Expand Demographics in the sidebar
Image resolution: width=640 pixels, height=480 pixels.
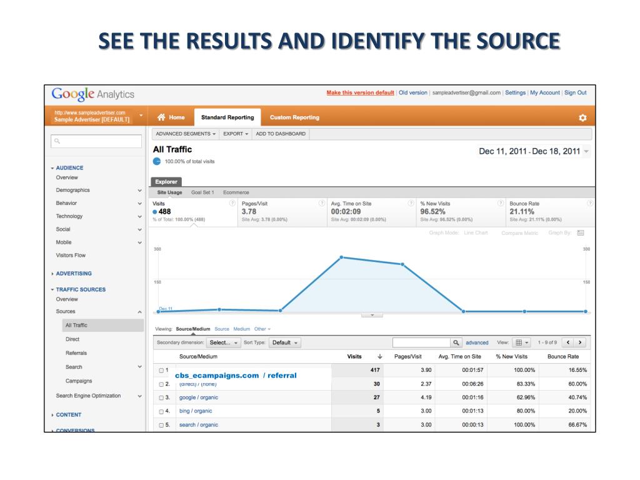[139, 191]
